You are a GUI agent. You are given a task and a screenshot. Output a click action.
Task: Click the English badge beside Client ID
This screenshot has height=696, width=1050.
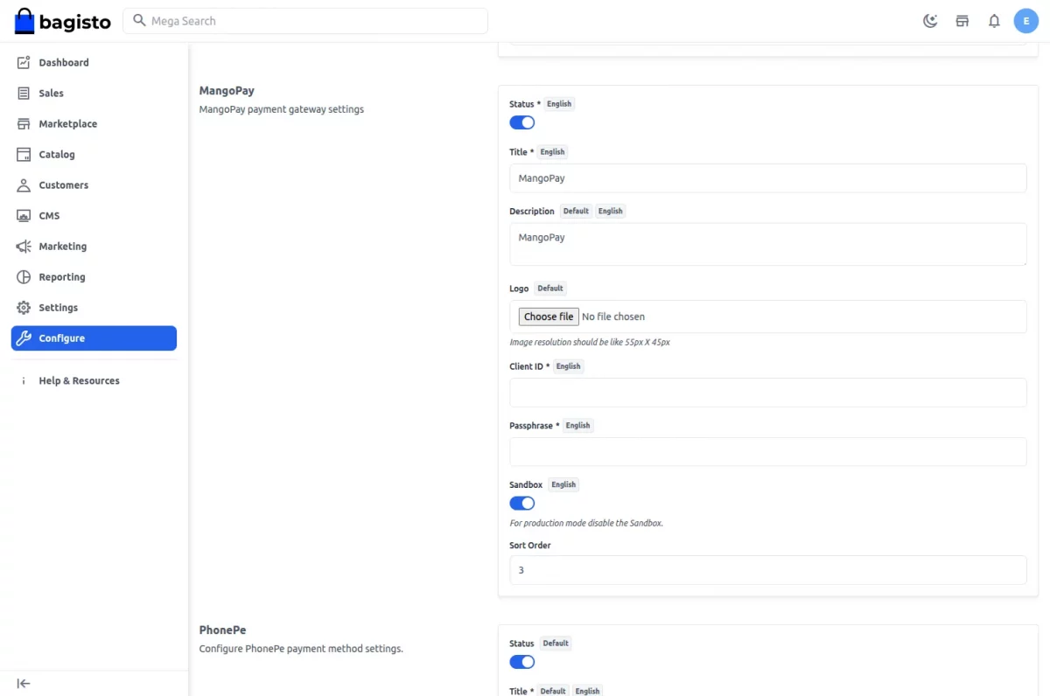pyautogui.click(x=568, y=366)
